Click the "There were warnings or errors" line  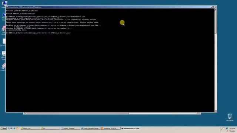pyautogui.click(x=53, y=23)
